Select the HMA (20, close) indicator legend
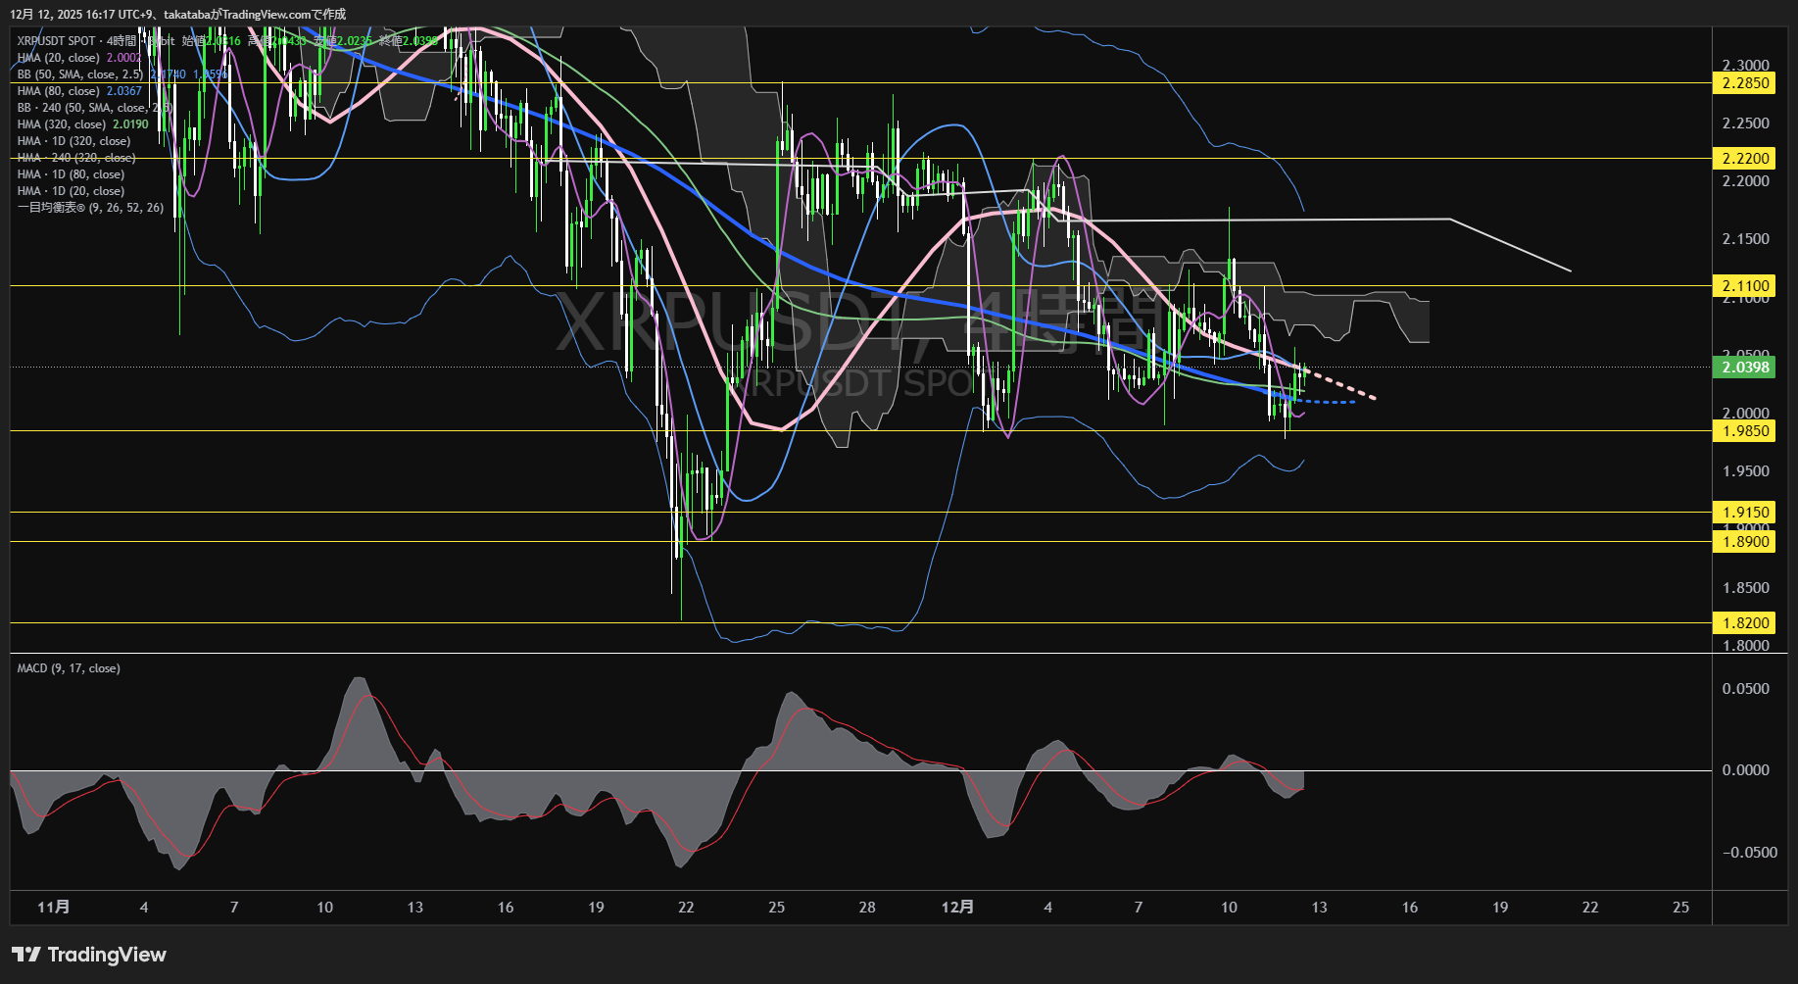 point(58,58)
